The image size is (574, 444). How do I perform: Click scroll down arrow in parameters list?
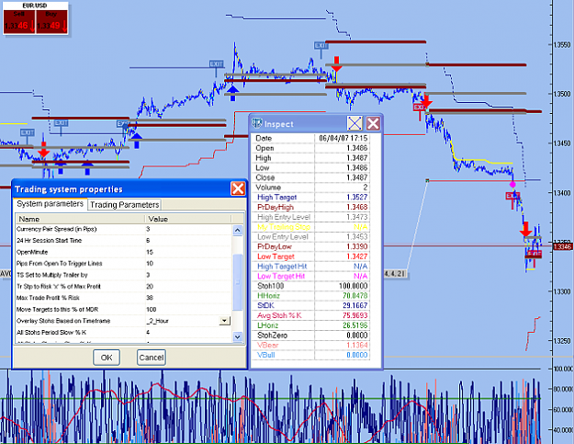pyautogui.click(x=237, y=336)
